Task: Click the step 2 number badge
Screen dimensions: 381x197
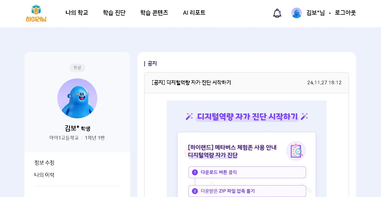Action: coord(195,191)
